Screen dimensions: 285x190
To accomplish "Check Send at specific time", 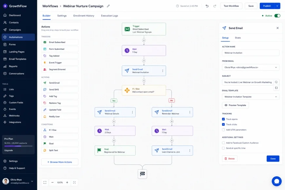I will pos(223,148).
